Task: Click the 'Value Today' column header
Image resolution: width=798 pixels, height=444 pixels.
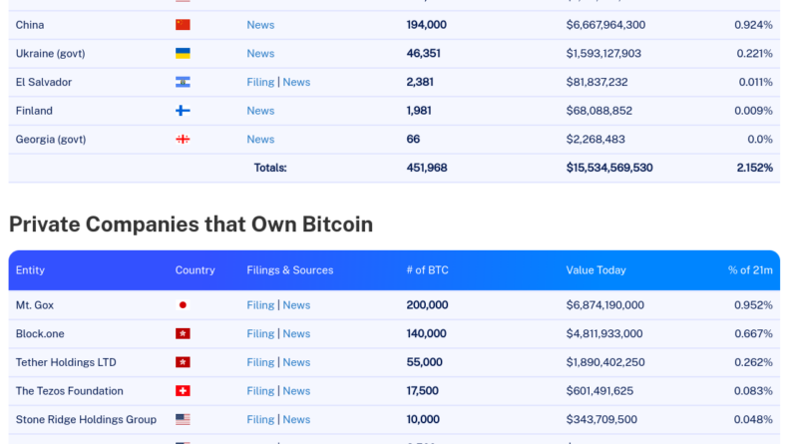Action: tap(597, 270)
